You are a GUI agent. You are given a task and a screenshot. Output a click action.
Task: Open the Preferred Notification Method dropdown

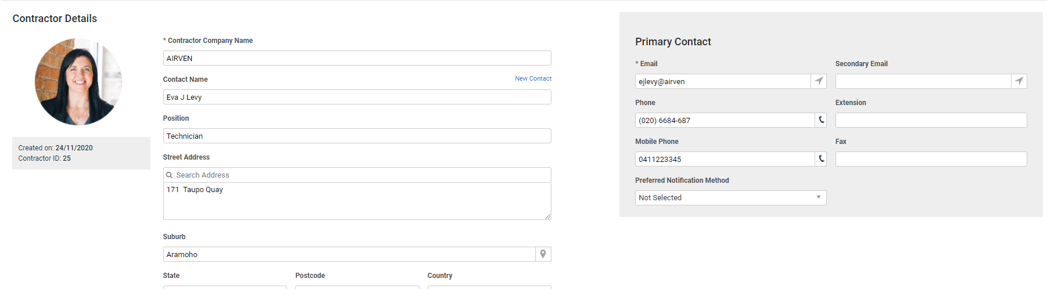coord(731,198)
